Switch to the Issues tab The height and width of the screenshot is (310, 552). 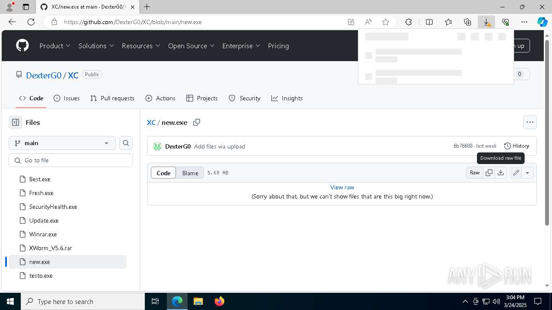[x=66, y=98]
